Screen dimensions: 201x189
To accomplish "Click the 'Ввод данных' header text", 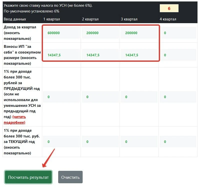I will click(15, 19).
